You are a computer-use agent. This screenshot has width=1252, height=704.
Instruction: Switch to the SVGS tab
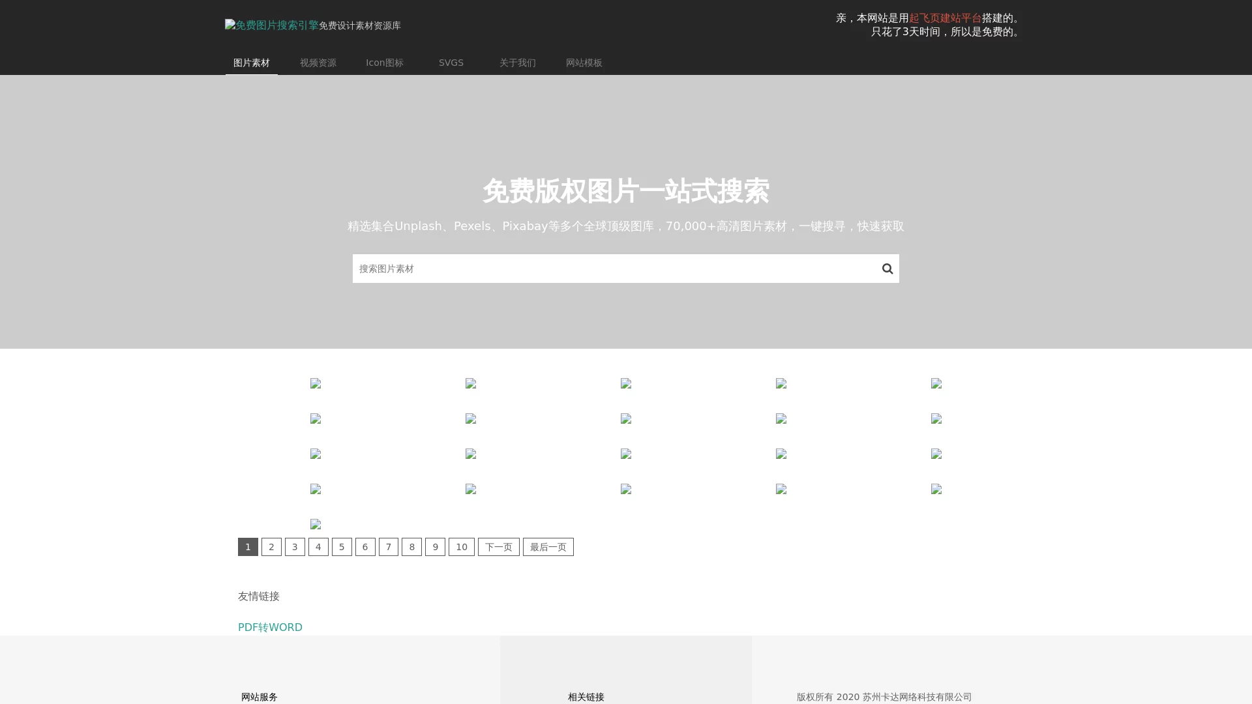tap(451, 63)
